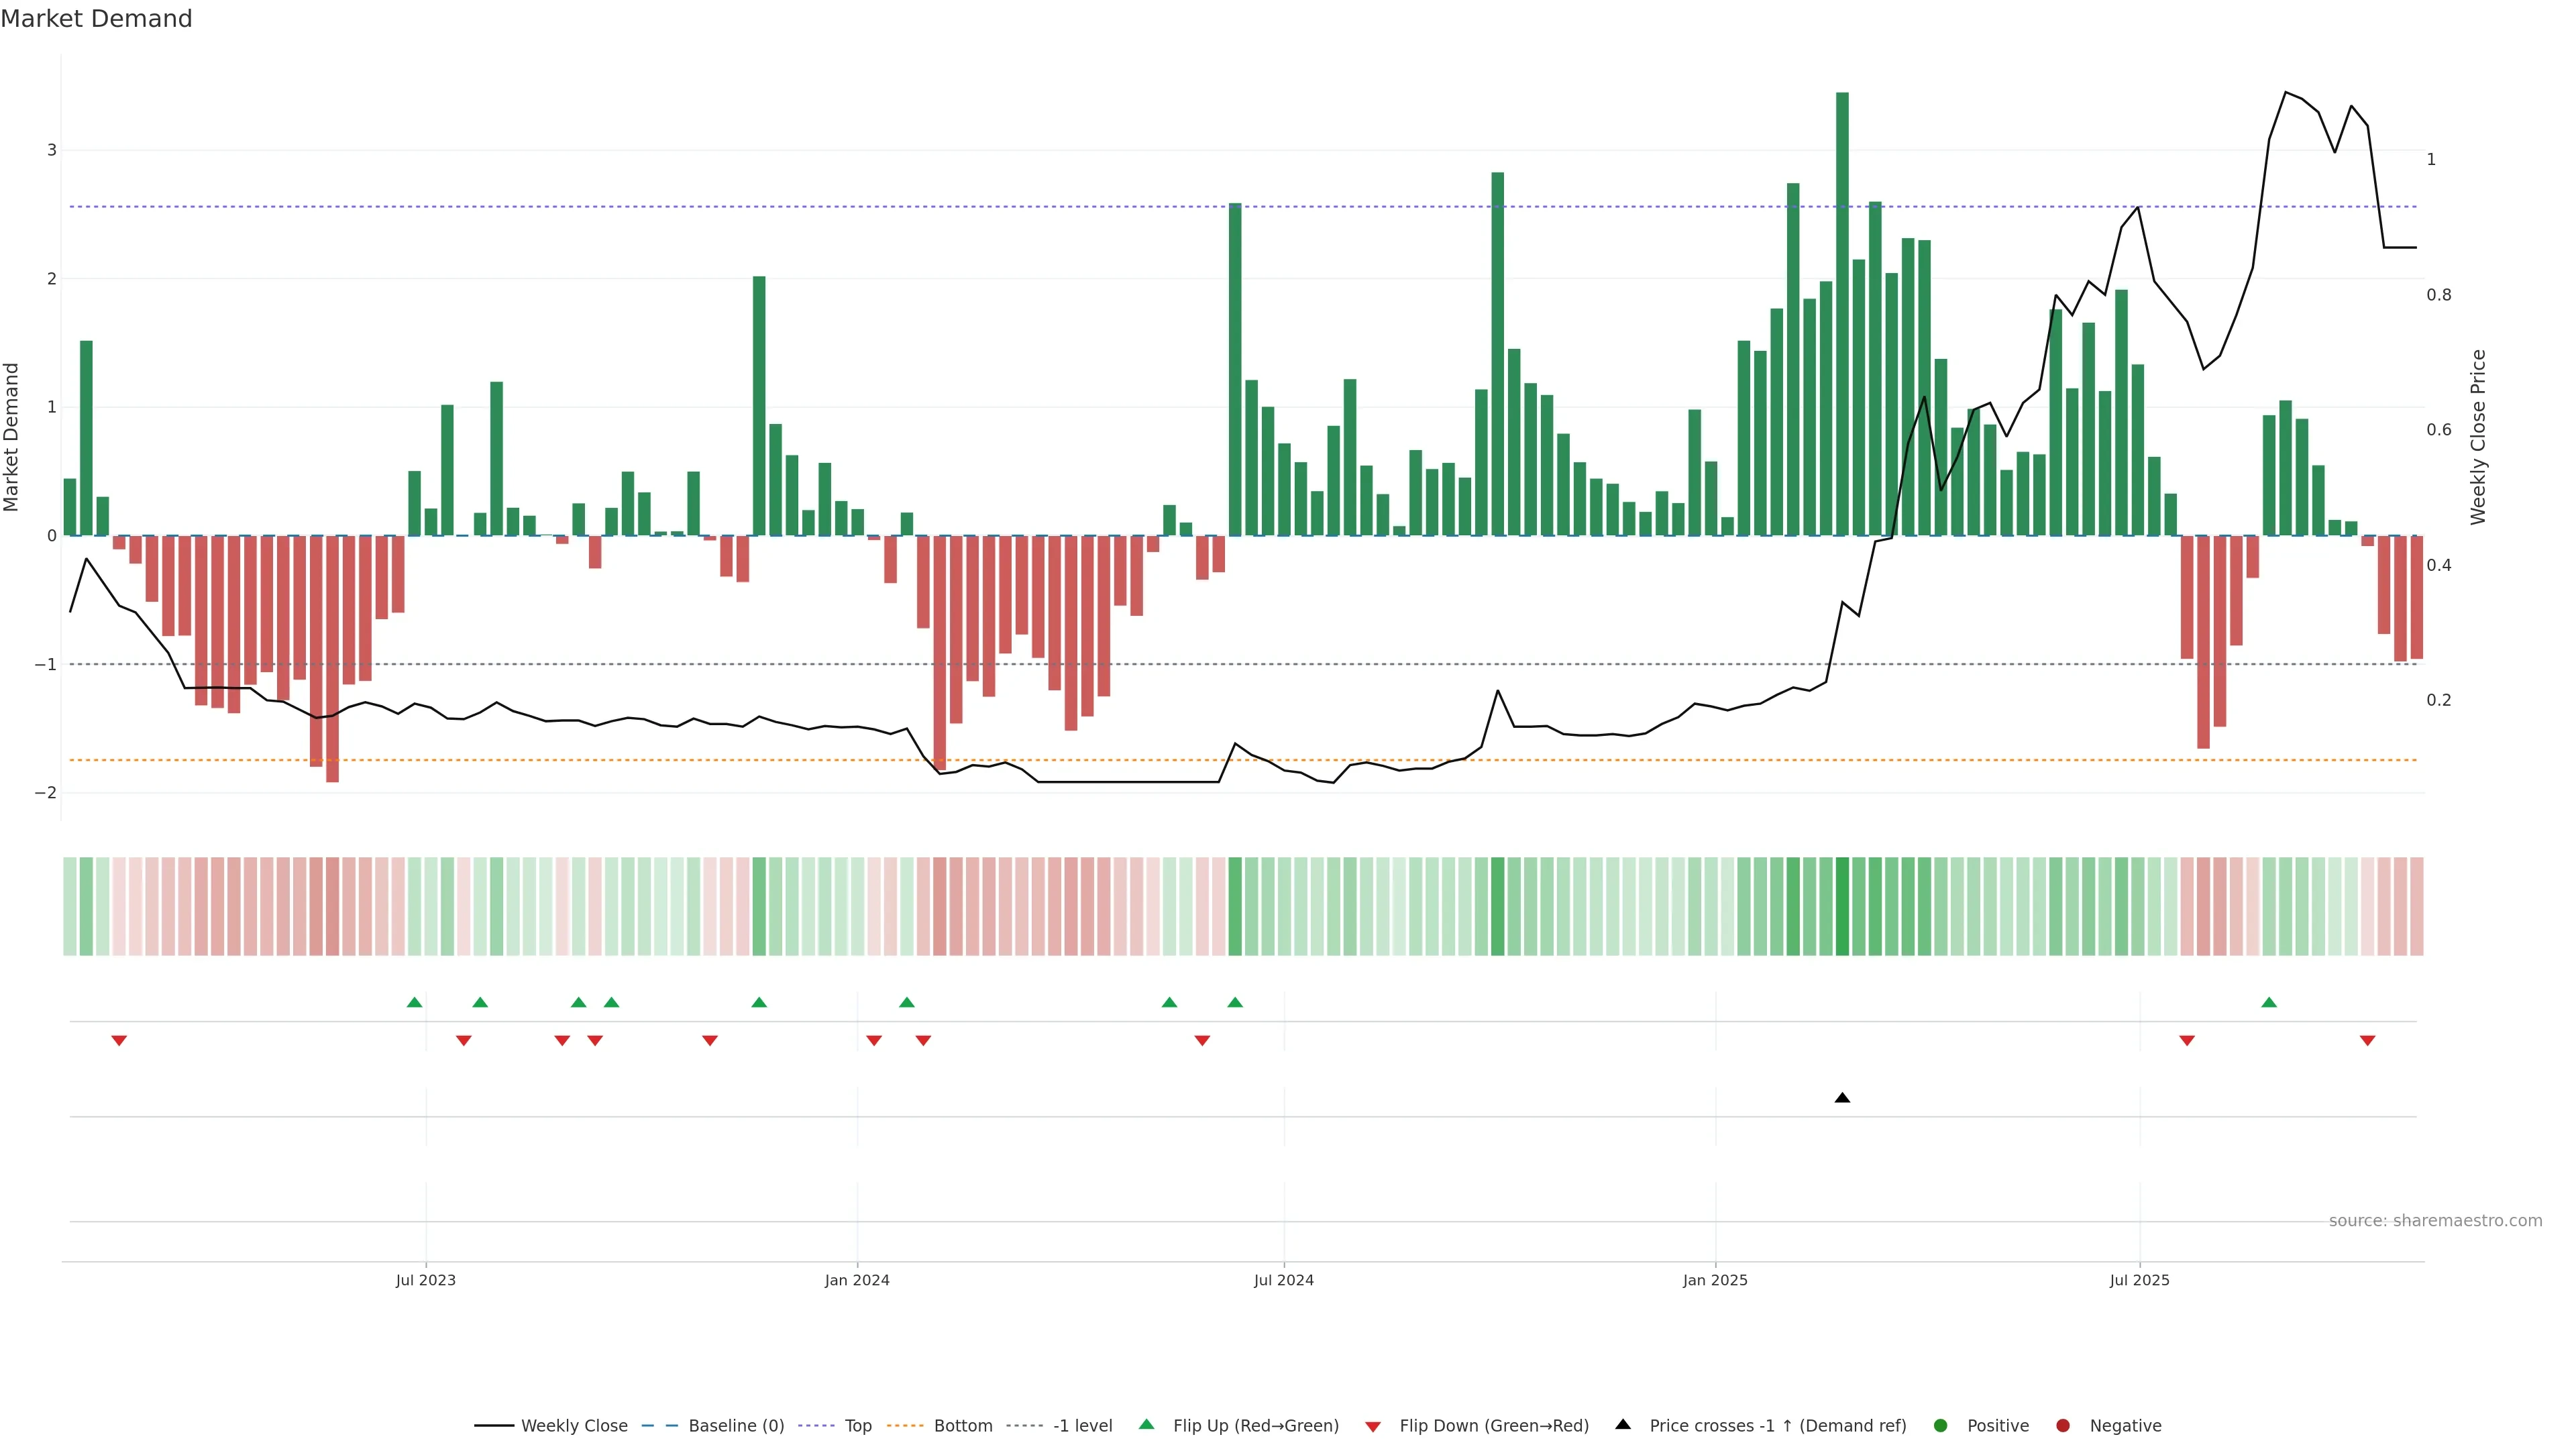2576x1449 pixels.
Task: Click the Jul 2024 x-axis label
Action: (1284, 1280)
